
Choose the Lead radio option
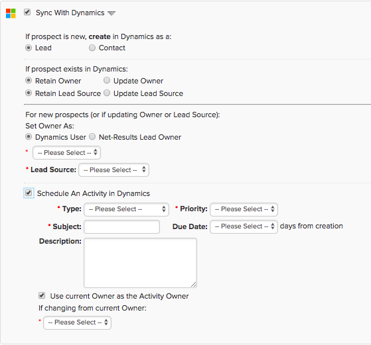click(x=29, y=48)
